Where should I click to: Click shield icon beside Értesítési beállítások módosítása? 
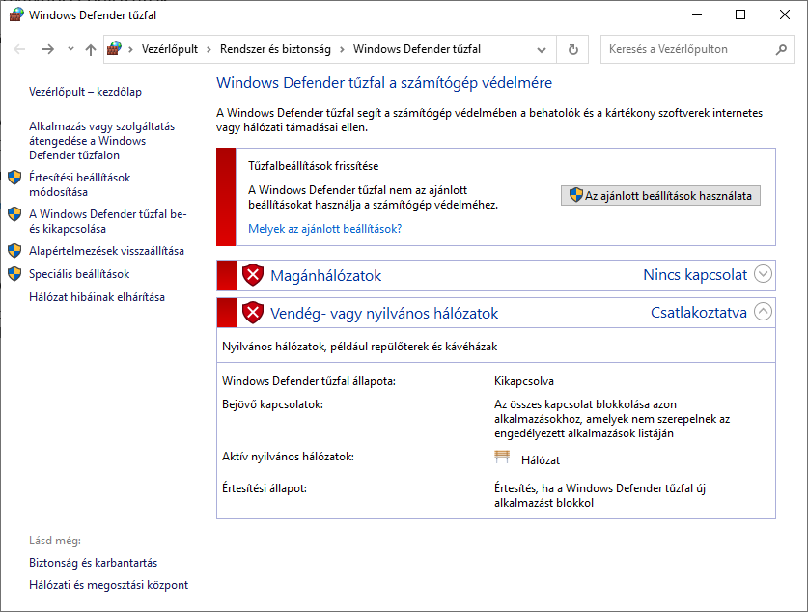[x=14, y=178]
